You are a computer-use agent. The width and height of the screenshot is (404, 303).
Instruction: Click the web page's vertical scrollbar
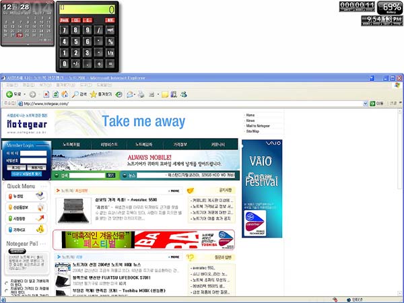click(400, 202)
